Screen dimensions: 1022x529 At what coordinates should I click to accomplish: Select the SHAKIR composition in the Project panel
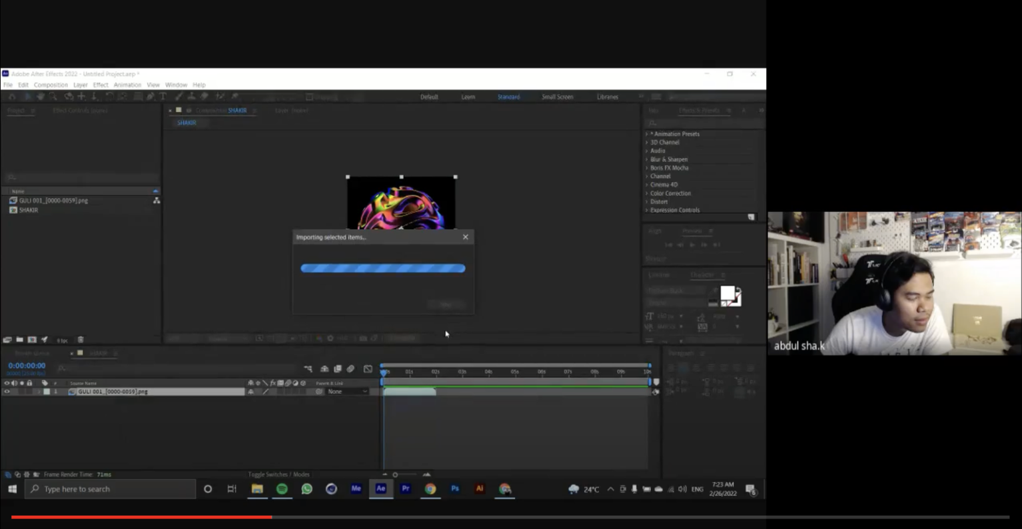tap(28, 210)
